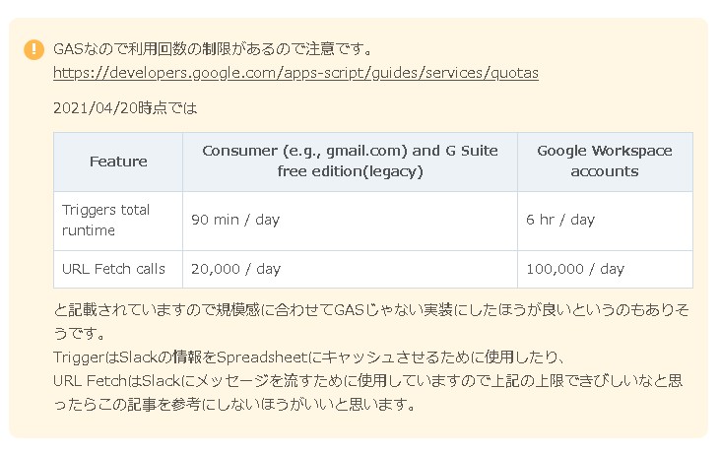
Task: Click the word "free edition(legacy)" in header
Action: click(x=350, y=171)
